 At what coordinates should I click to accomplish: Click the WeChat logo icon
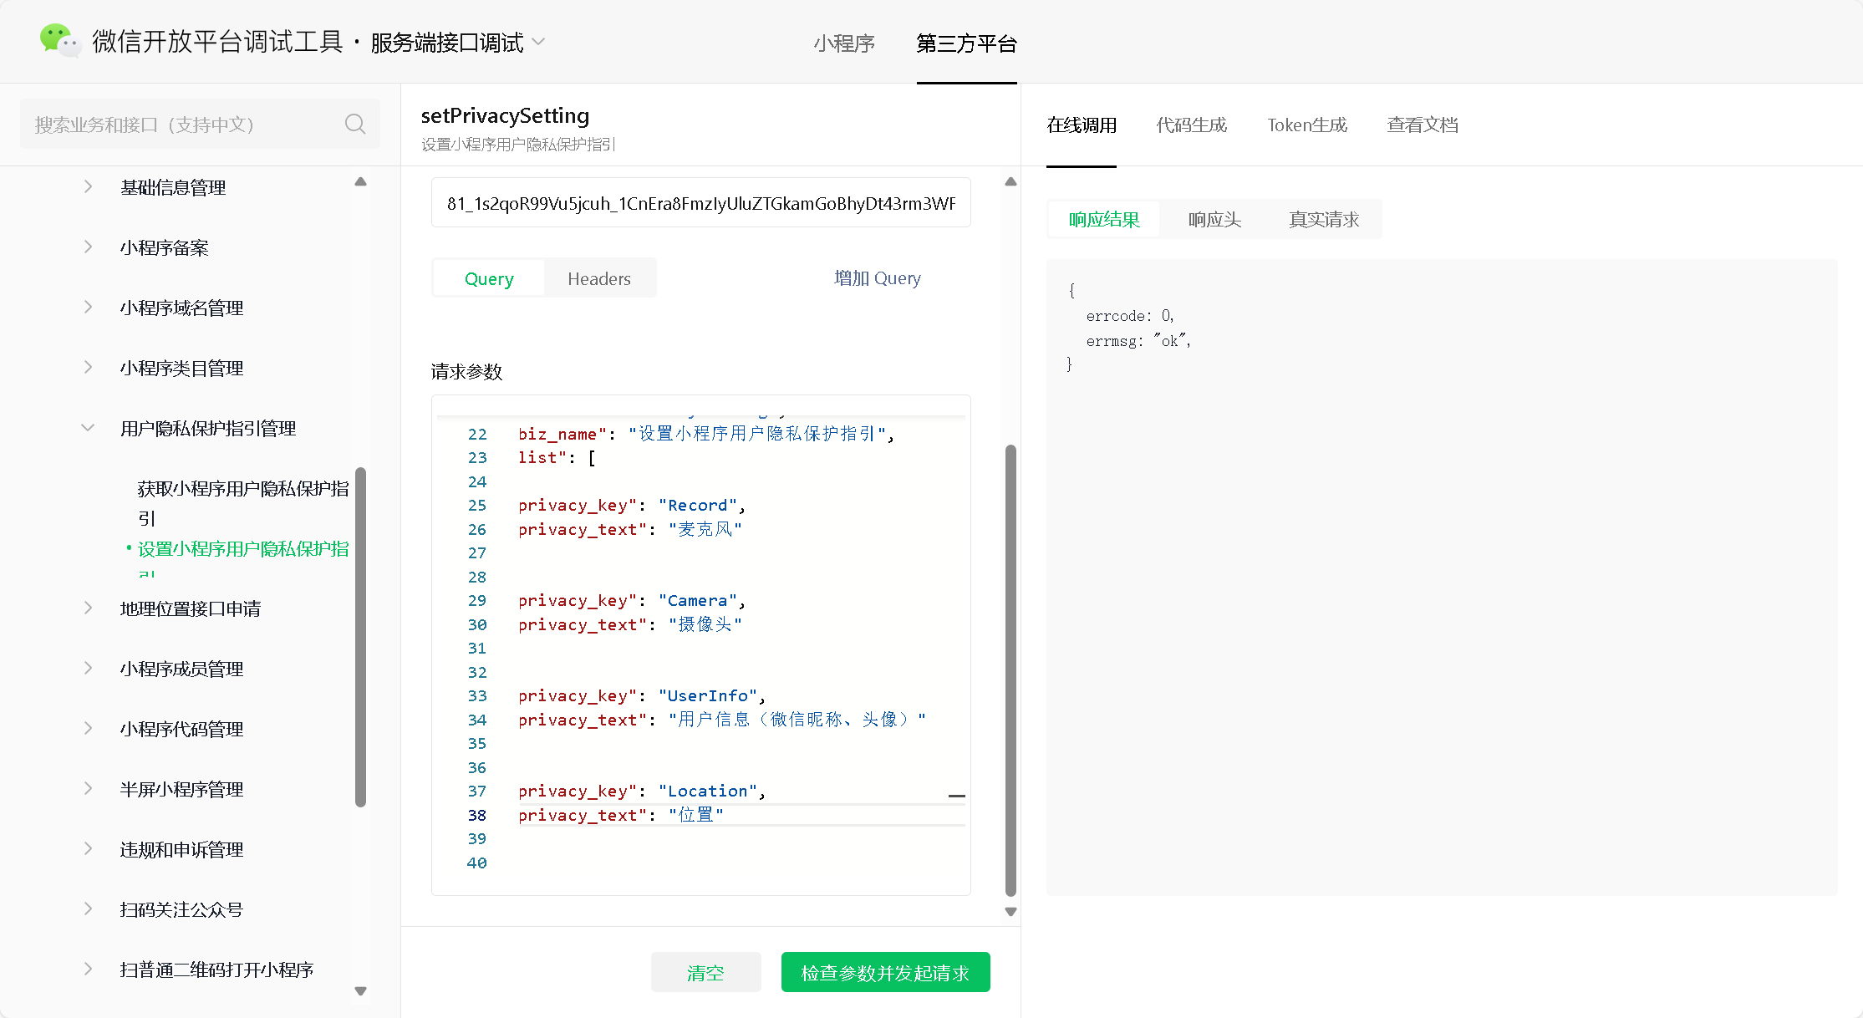tap(59, 40)
